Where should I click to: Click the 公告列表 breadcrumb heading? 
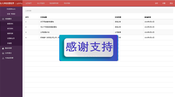point(28,11)
